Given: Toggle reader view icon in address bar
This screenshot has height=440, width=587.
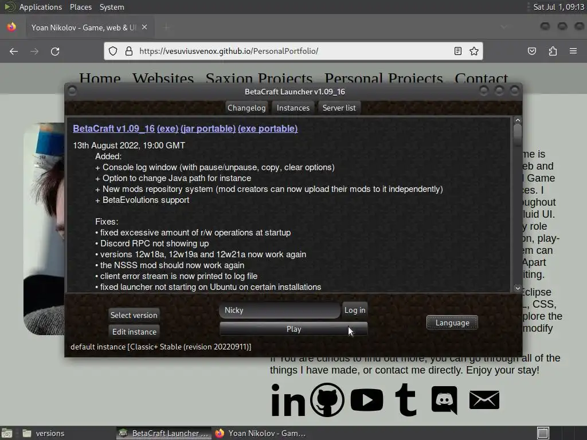Looking at the screenshot, I should (457, 51).
